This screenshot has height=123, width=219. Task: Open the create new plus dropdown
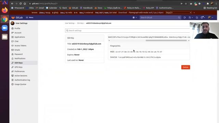(x=134, y=17)
